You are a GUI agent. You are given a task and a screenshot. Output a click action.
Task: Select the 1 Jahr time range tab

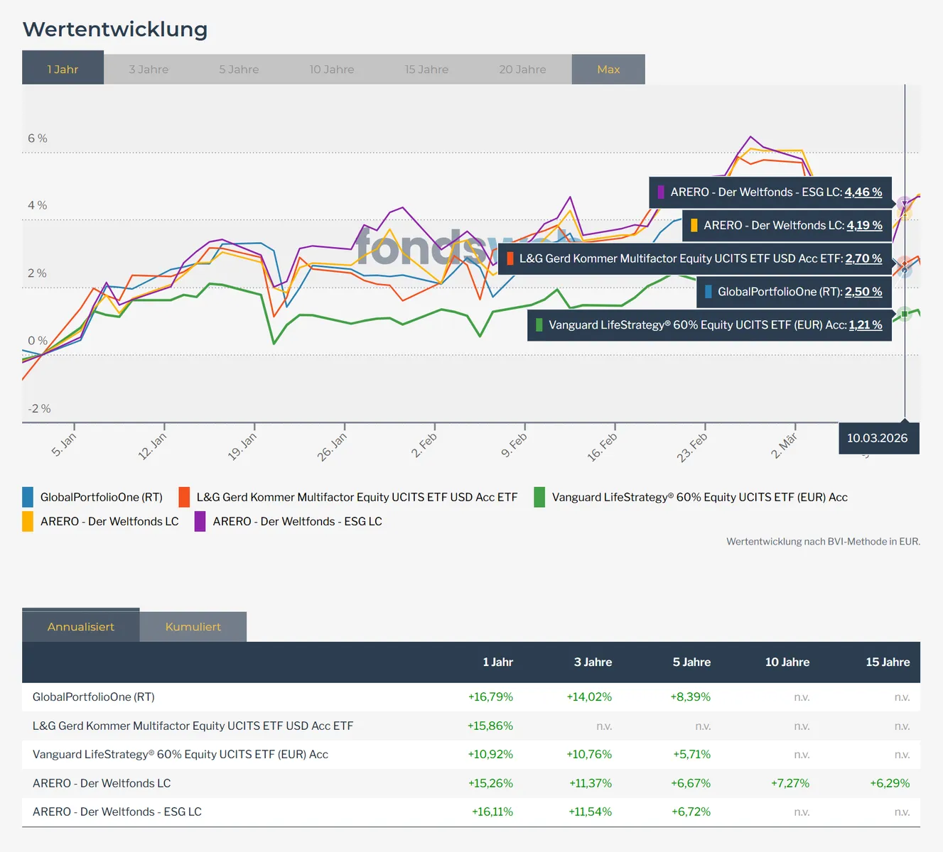coord(63,69)
